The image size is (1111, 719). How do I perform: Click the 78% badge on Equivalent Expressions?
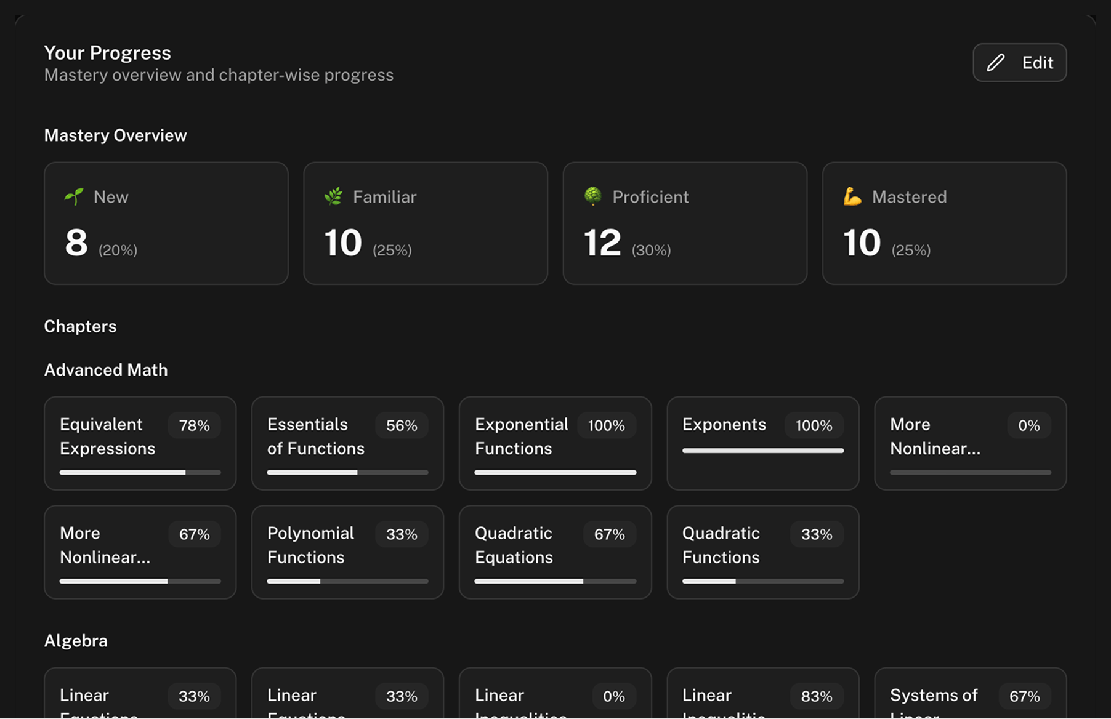pos(194,425)
